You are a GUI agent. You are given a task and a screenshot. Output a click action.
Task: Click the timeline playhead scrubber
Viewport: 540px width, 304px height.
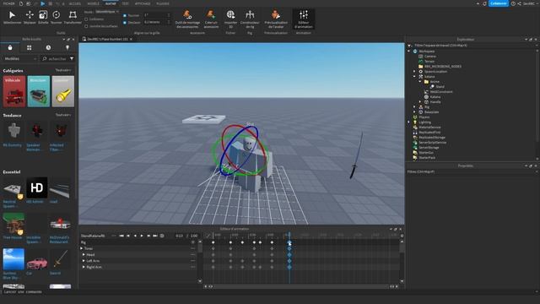click(x=289, y=236)
